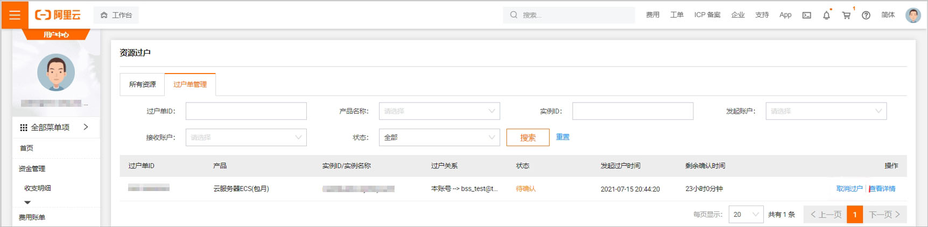Open the 接收账户 dropdown
Screen dimensions: 928x227
246,137
